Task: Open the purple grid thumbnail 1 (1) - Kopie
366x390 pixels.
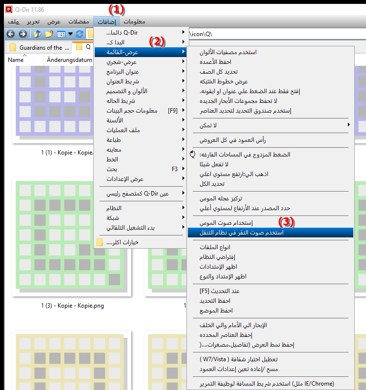Action: 53,104
